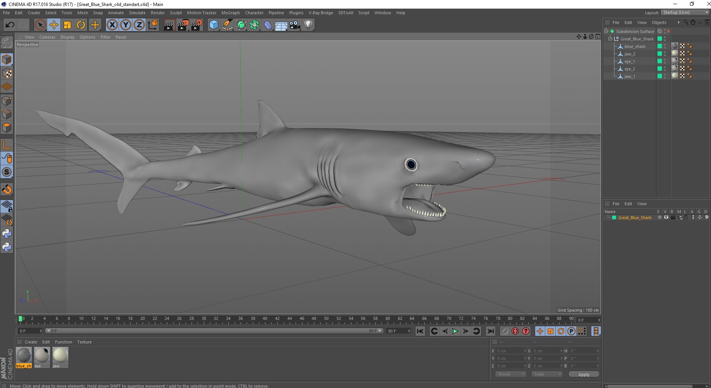Add a Subdivision Surface generator
Screen dimensions: 711x388
click(x=241, y=25)
